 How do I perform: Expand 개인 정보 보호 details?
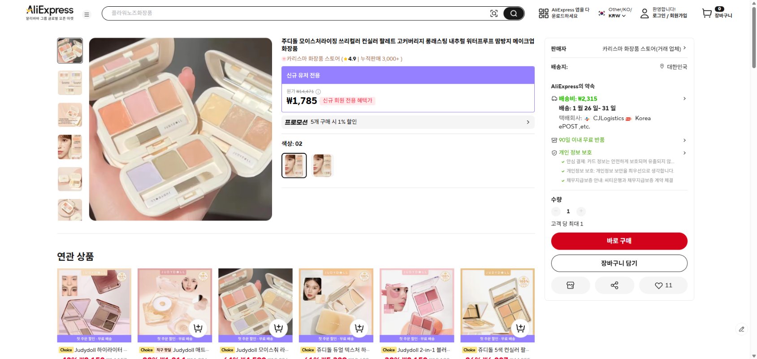pyautogui.click(x=619, y=152)
